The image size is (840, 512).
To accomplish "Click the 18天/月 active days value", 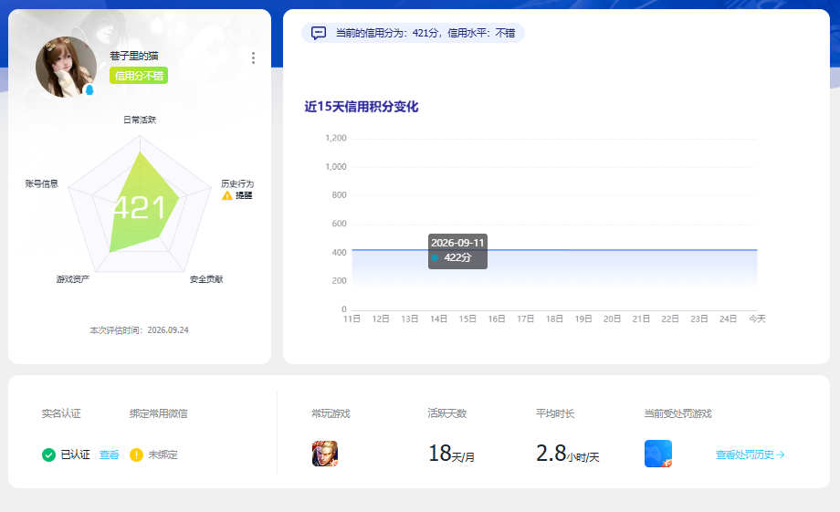I will click(451, 454).
